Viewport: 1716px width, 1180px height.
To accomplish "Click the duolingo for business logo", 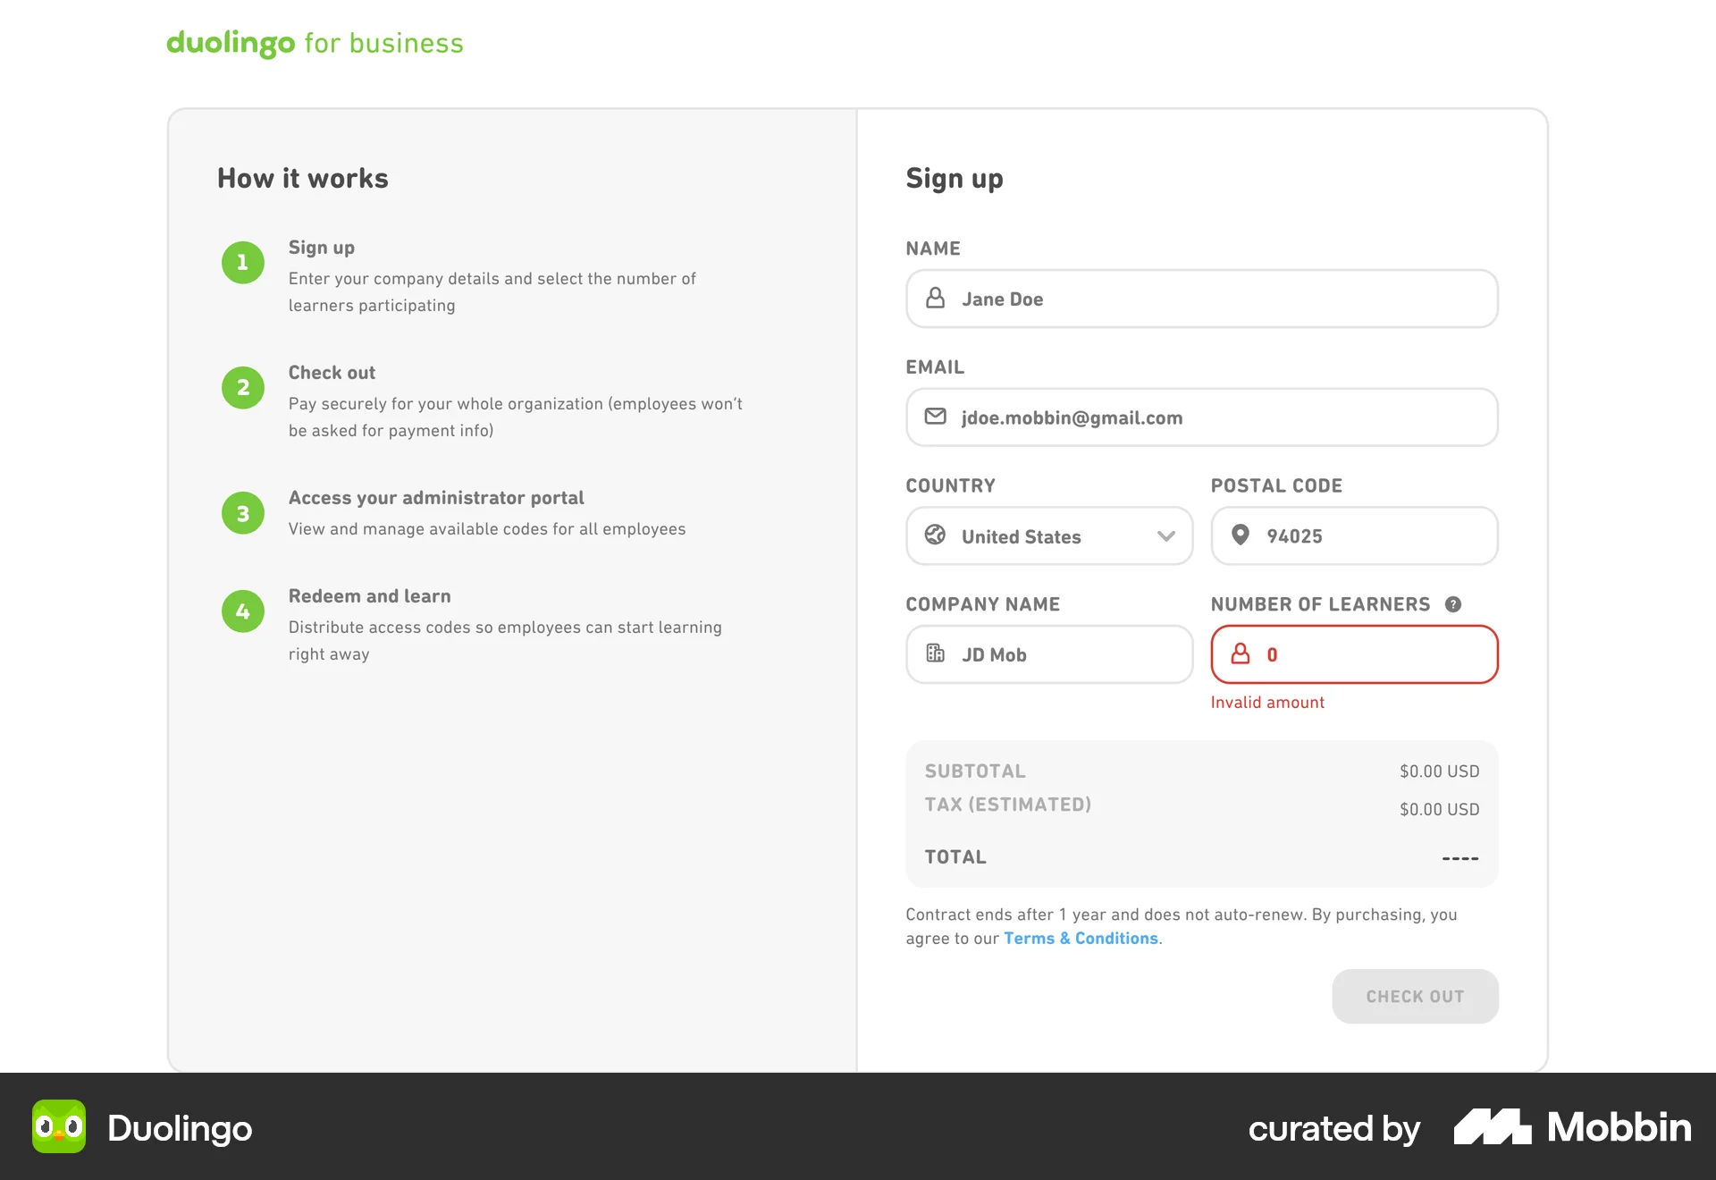I will click(x=315, y=43).
